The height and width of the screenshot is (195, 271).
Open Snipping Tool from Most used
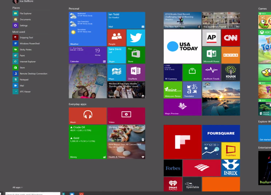[x=26, y=38]
